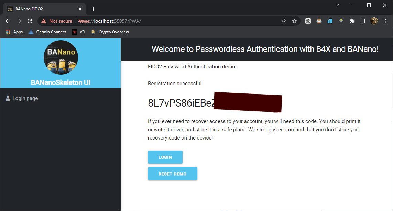
Task: Toggle the browser side panel
Action: tap(363, 21)
